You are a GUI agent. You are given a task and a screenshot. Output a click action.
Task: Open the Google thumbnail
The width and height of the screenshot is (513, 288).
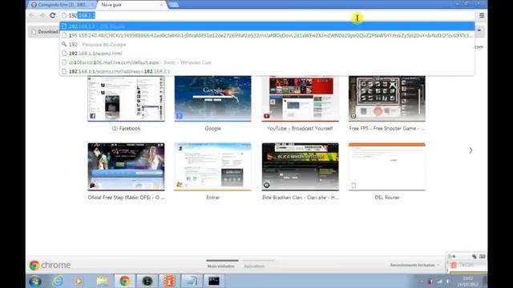(212, 98)
